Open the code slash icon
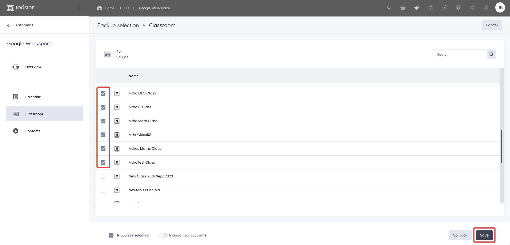 tap(445, 8)
